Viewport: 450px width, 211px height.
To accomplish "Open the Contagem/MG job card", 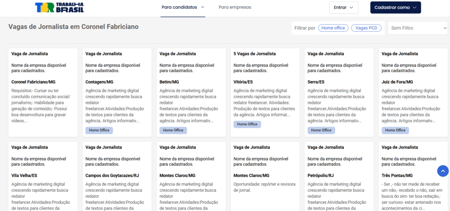I will coord(117,92).
